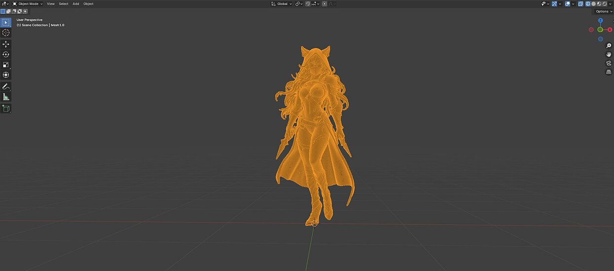The width and height of the screenshot is (614, 271).
Task: Click '(1) Scene Collection | Mesh1.0' label
Action: pos(40,25)
